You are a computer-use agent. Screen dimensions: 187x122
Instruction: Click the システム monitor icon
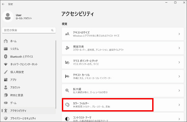click(6, 49)
